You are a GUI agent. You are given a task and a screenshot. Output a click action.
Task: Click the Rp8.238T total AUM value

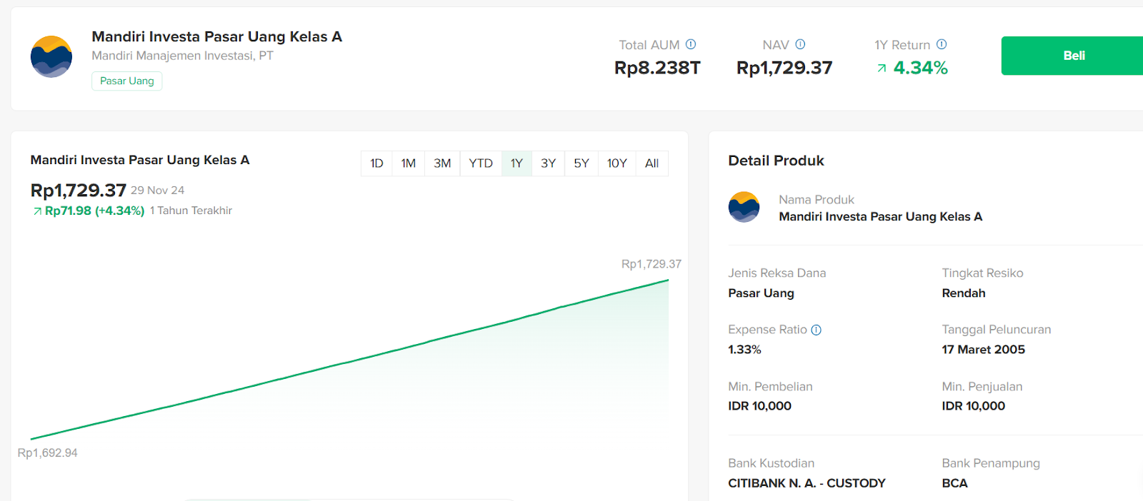point(657,68)
